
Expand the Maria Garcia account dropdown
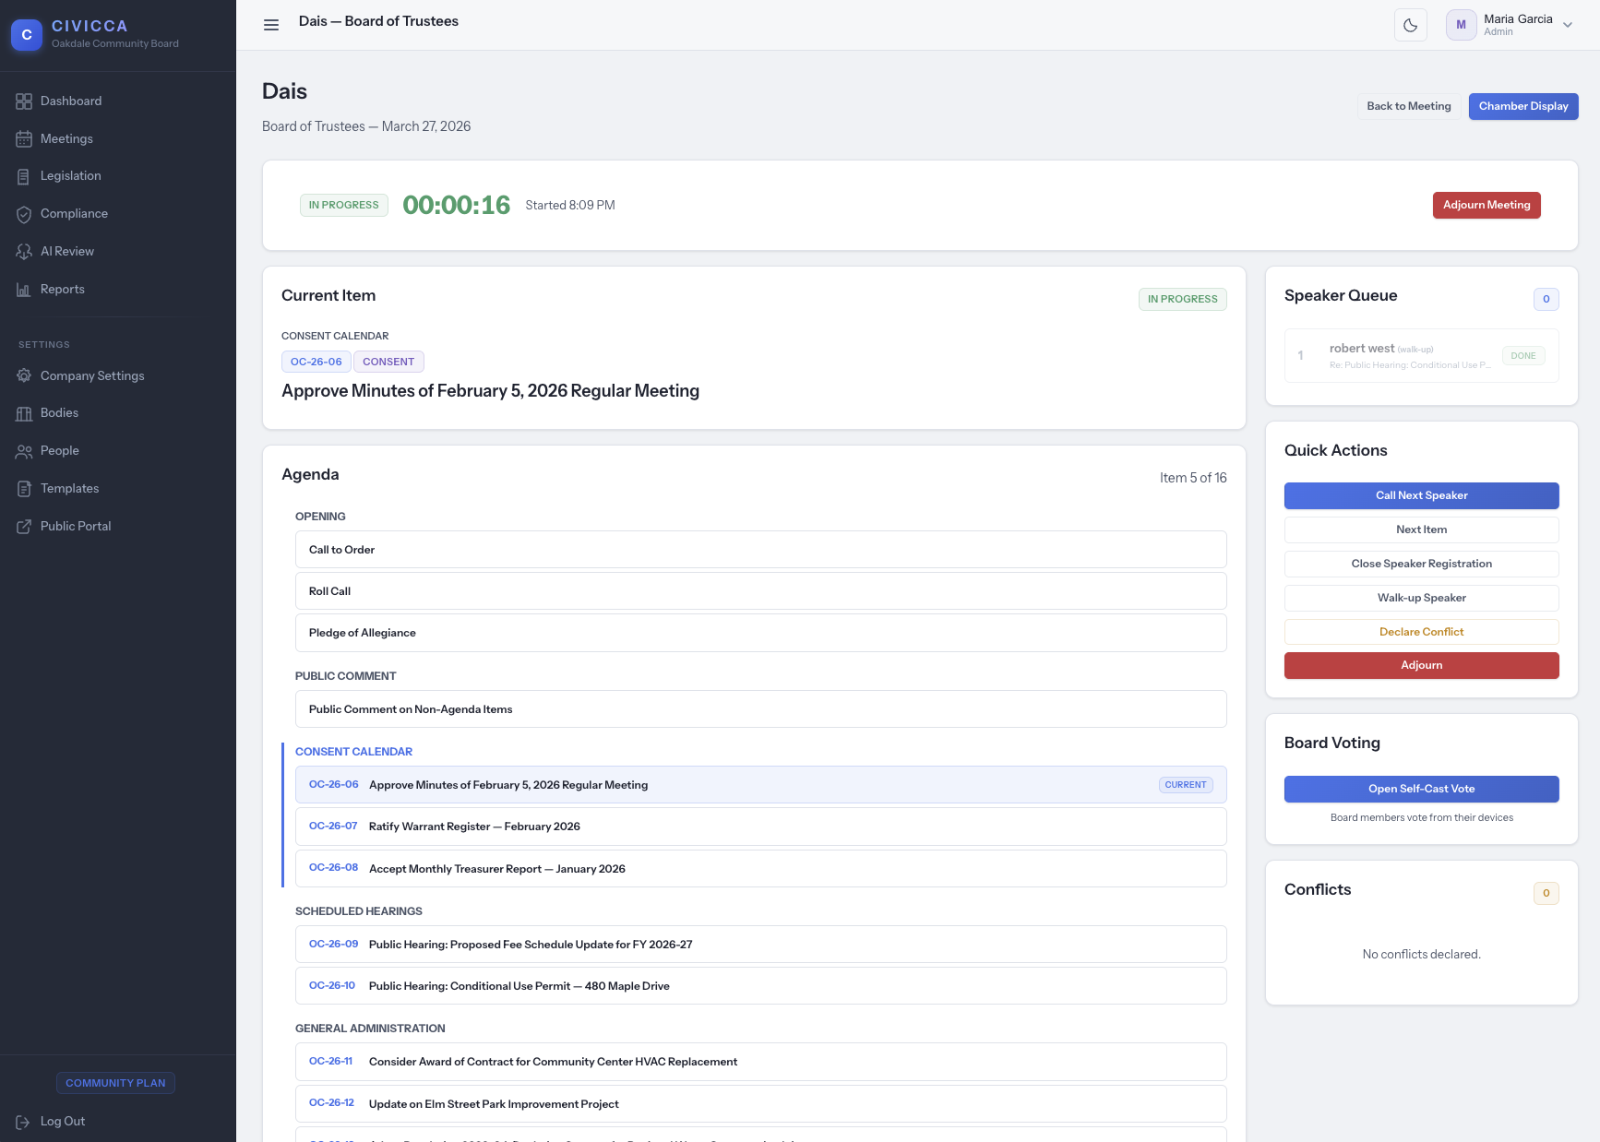point(1569,25)
